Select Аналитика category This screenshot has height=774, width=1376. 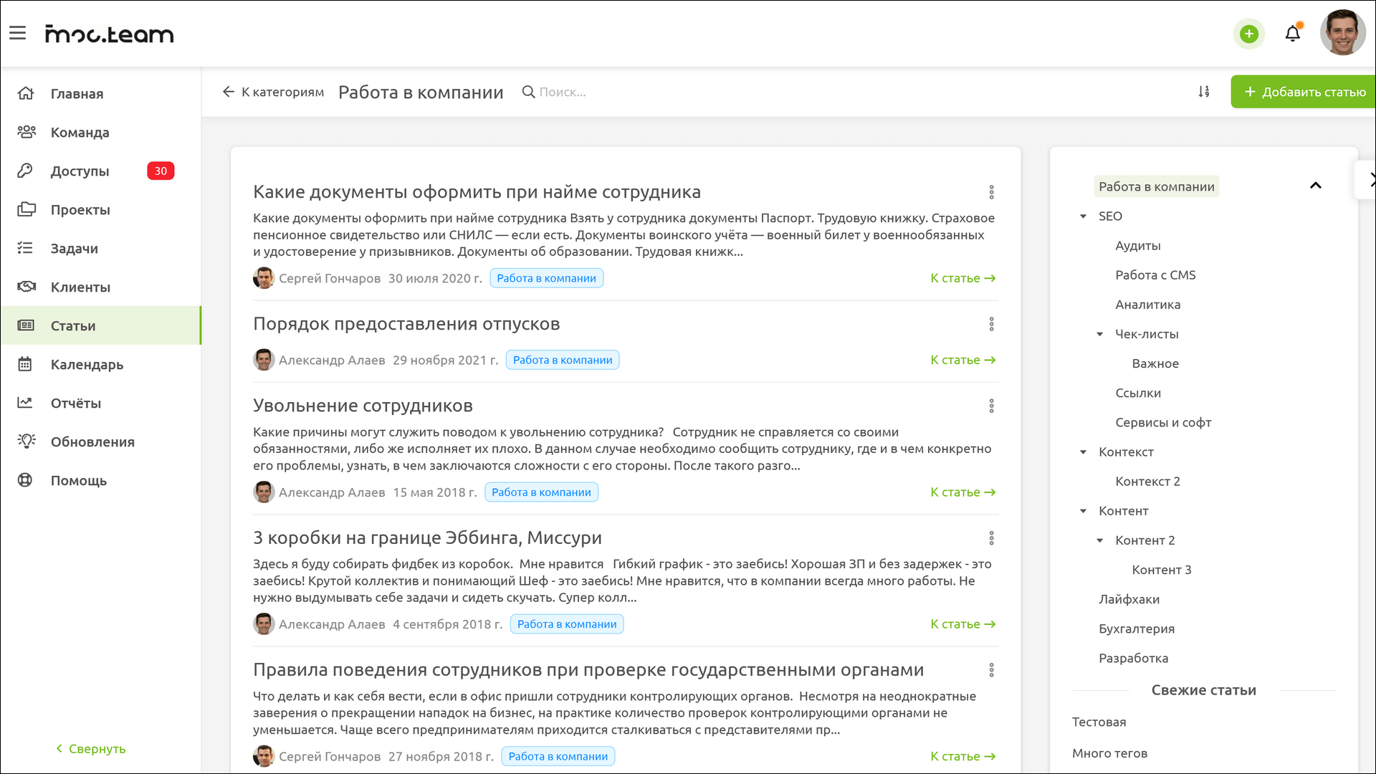point(1147,305)
